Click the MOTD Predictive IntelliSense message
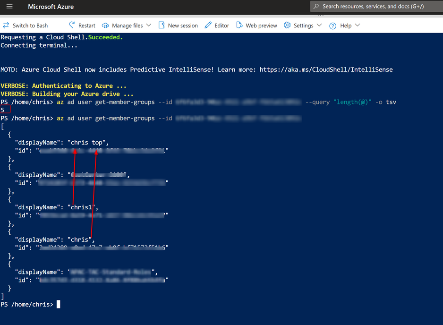The height and width of the screenshot is (325, 443). tap(196, 69)
